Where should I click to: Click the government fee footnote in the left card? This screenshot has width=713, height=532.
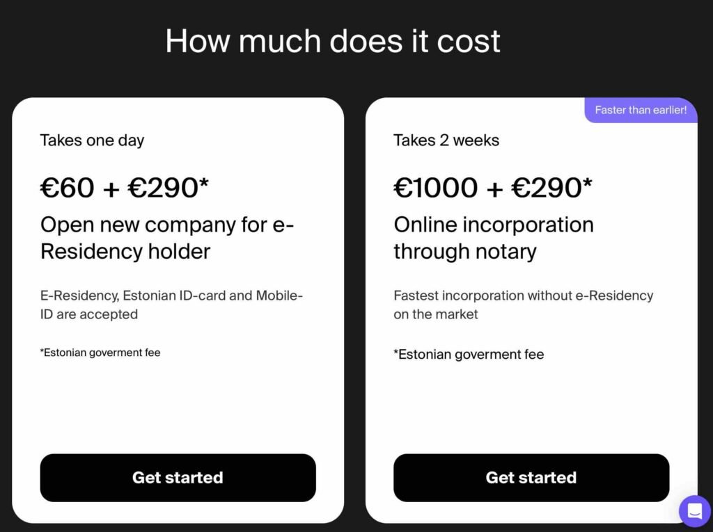pyautogui.click(x=100, y=353)
